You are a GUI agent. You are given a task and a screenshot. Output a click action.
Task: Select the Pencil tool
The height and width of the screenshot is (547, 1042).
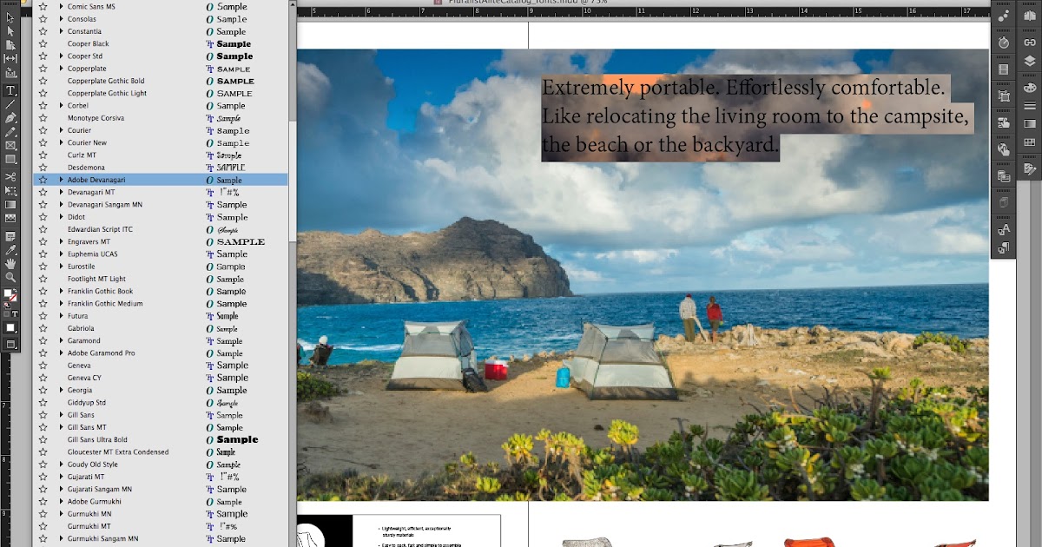10,132
